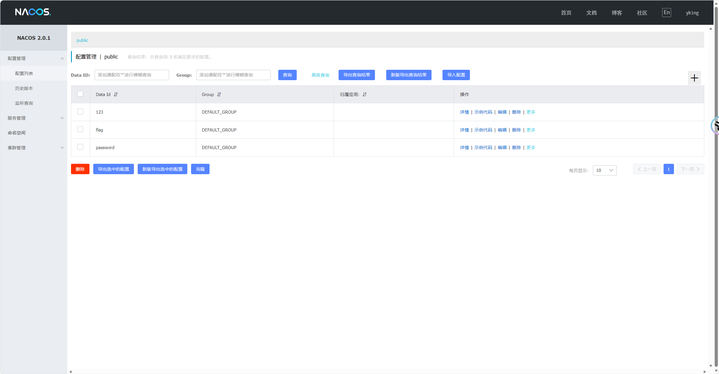
Task: Switch language with the En icon
Action: click(x=666, y=12)
